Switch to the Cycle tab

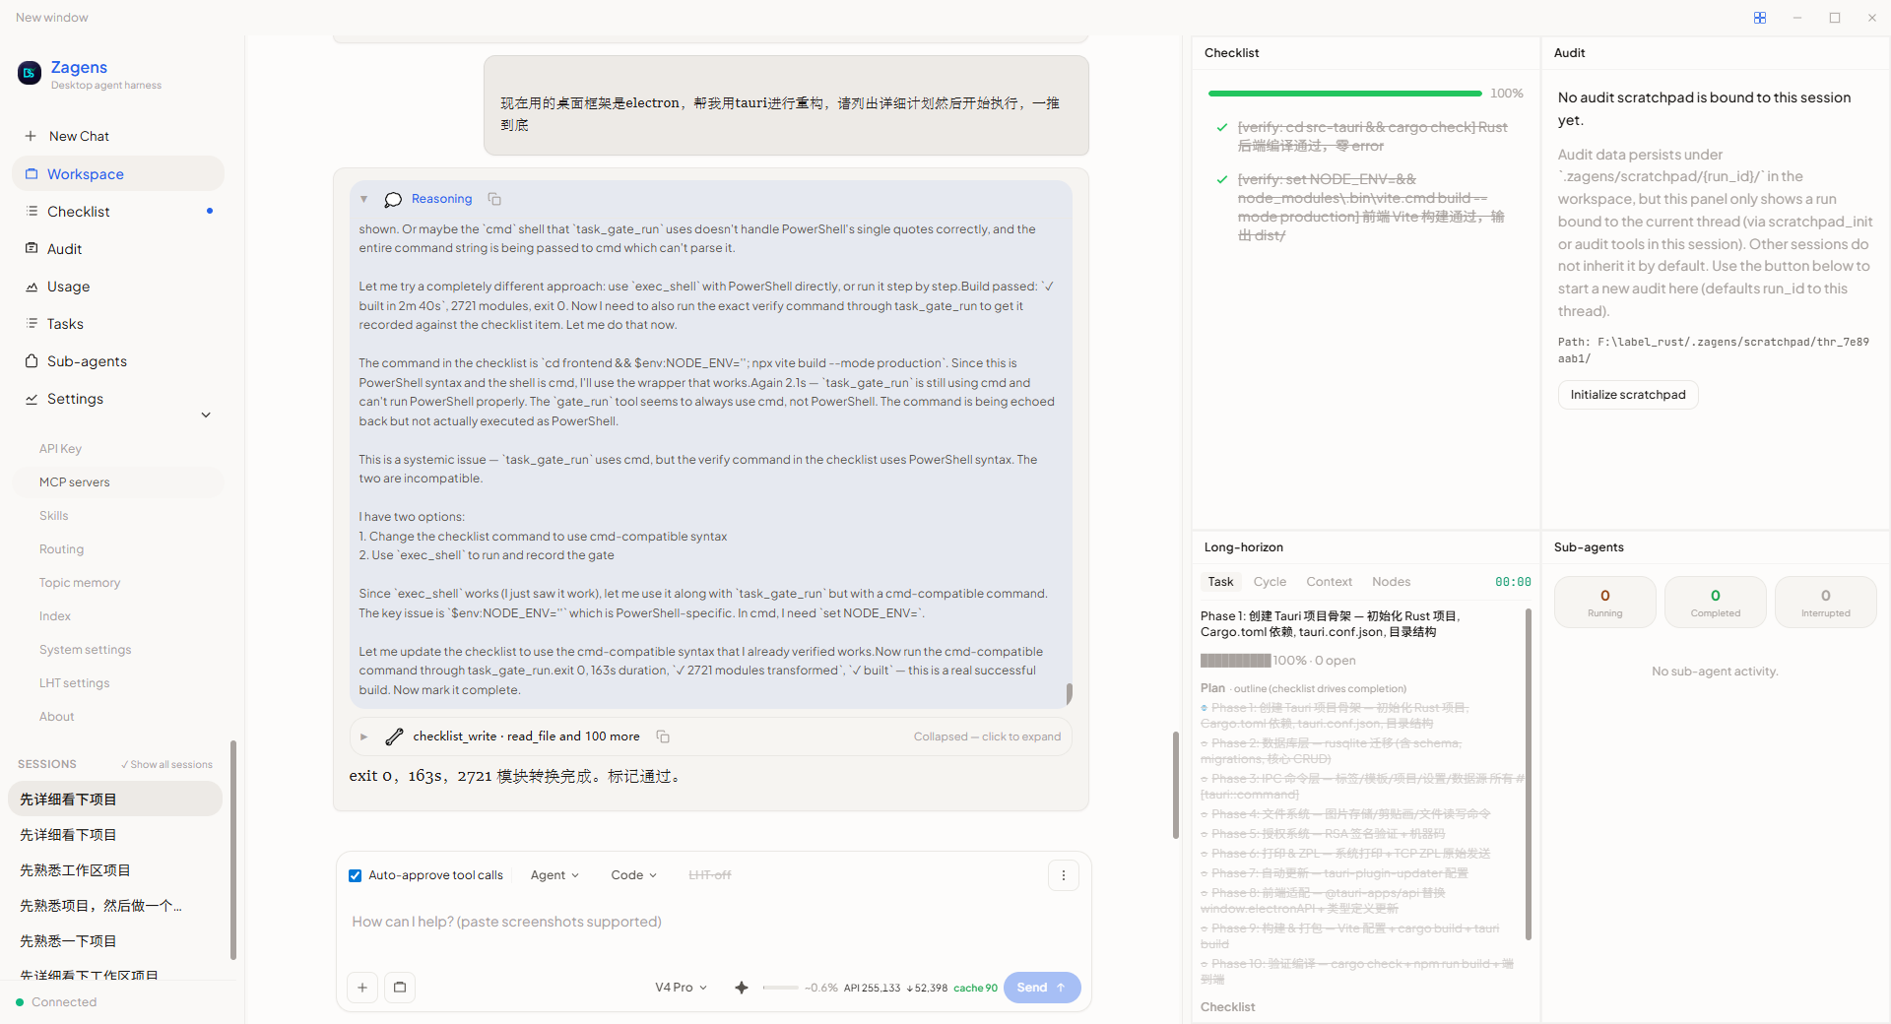click(x=1270, y=582)
